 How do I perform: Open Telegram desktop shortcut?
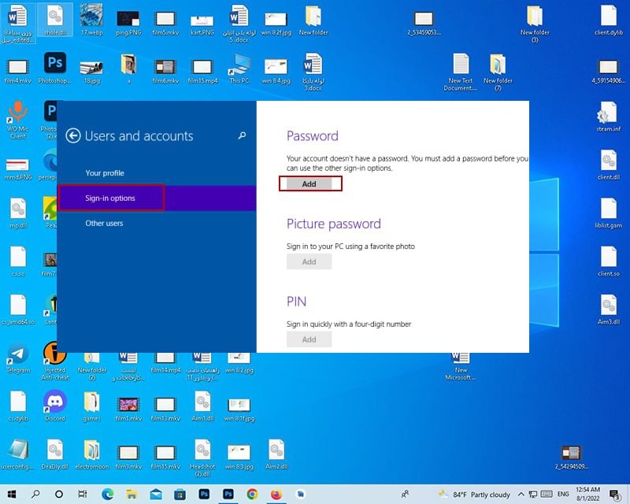pyautogui.click(x=17, y=355)
